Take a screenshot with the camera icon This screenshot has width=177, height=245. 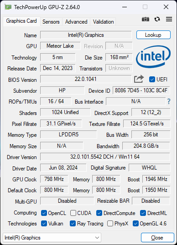pyautogui.click(x=146, y=19)
